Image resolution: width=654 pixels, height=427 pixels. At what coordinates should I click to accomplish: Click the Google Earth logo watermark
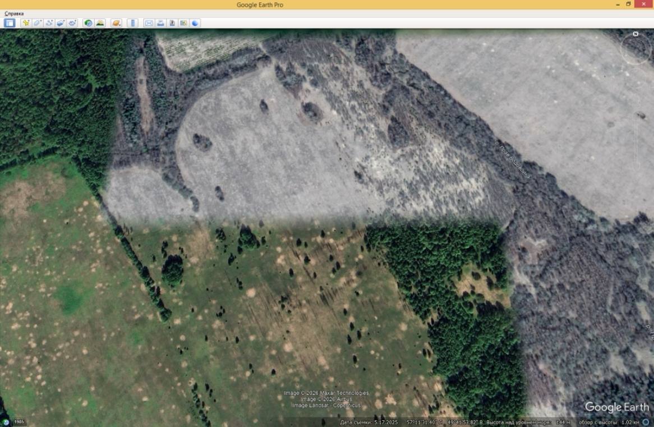[616, 407]
